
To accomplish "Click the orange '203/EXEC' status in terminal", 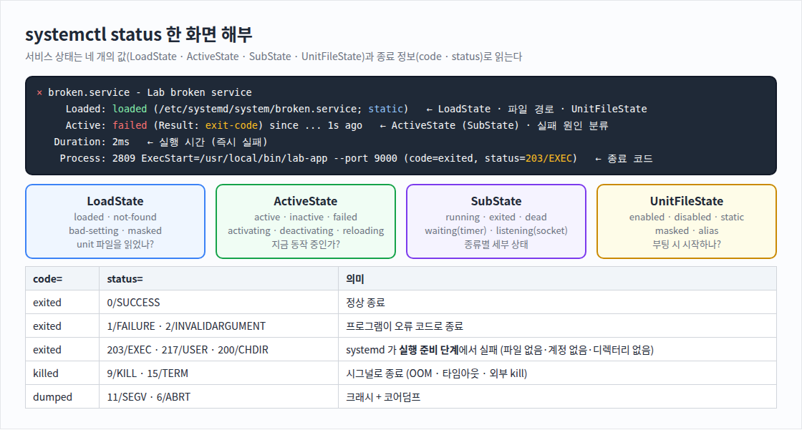I will (x=549, y=159).
